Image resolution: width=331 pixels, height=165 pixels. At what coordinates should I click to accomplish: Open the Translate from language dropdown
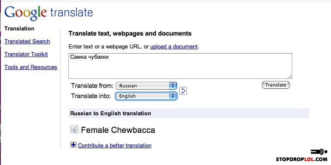tap(146, 86)
